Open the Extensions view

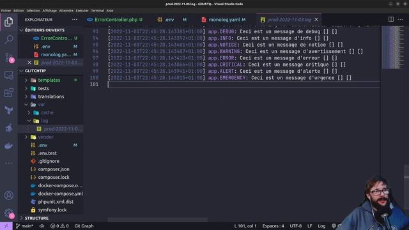pos(8,93)
